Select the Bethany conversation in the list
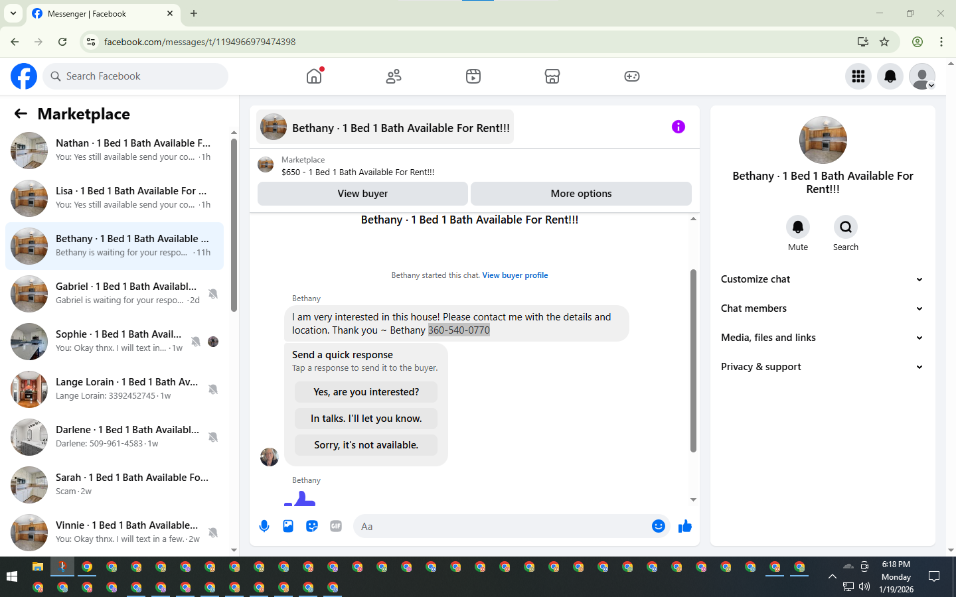Screen dimensions: 956x597 [x=114, y=246]
